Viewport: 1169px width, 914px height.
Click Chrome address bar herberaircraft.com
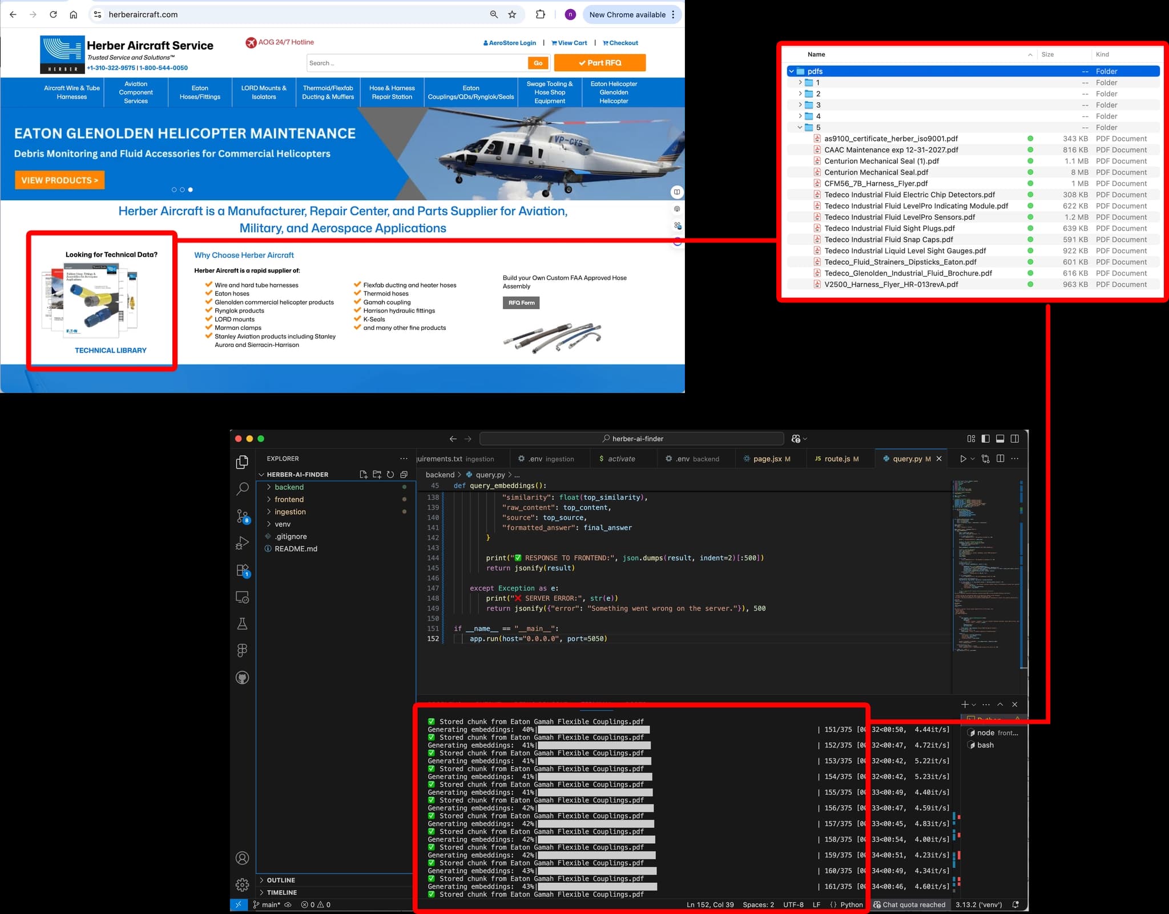(x=143, y=14)
